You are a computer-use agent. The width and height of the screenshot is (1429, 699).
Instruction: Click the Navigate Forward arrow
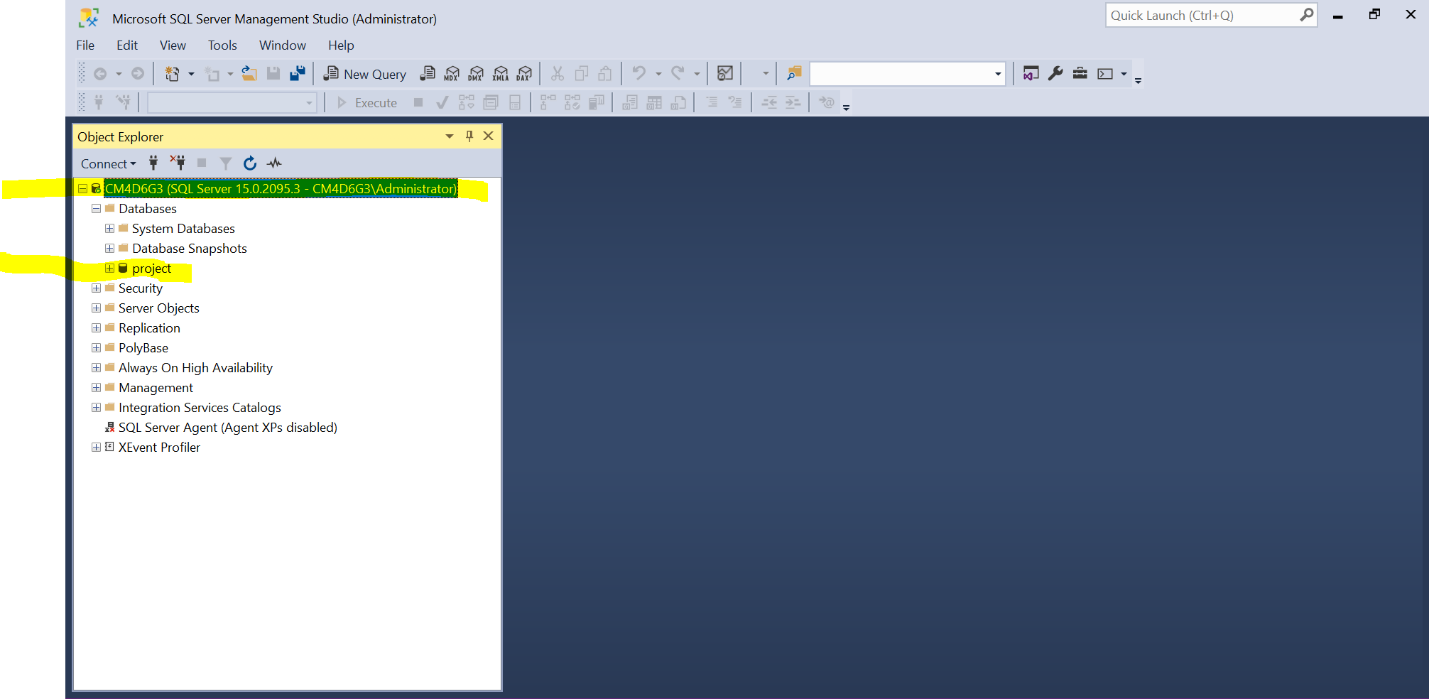138,73
